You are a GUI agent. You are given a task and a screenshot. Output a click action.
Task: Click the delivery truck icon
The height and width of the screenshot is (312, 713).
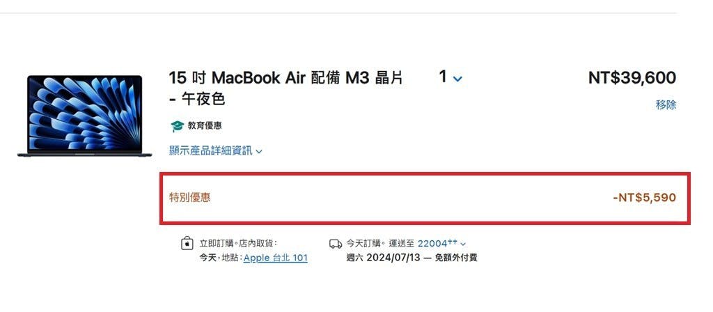[x=336, y=244]
